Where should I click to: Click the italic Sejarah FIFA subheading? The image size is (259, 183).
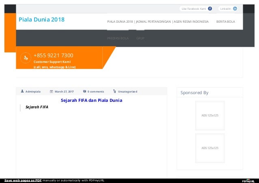coord(37,107)
